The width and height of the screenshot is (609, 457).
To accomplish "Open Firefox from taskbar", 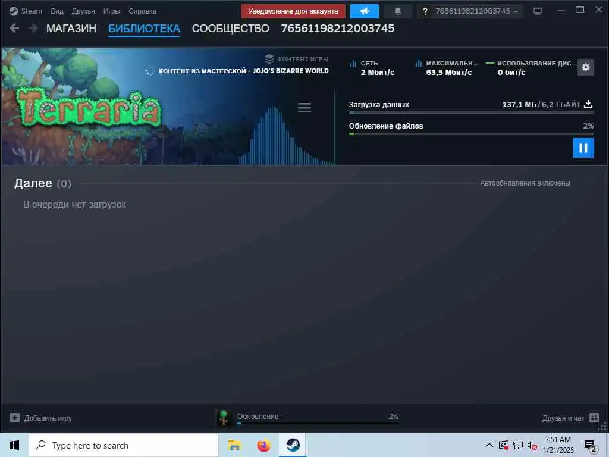I will tap(263, 445).
